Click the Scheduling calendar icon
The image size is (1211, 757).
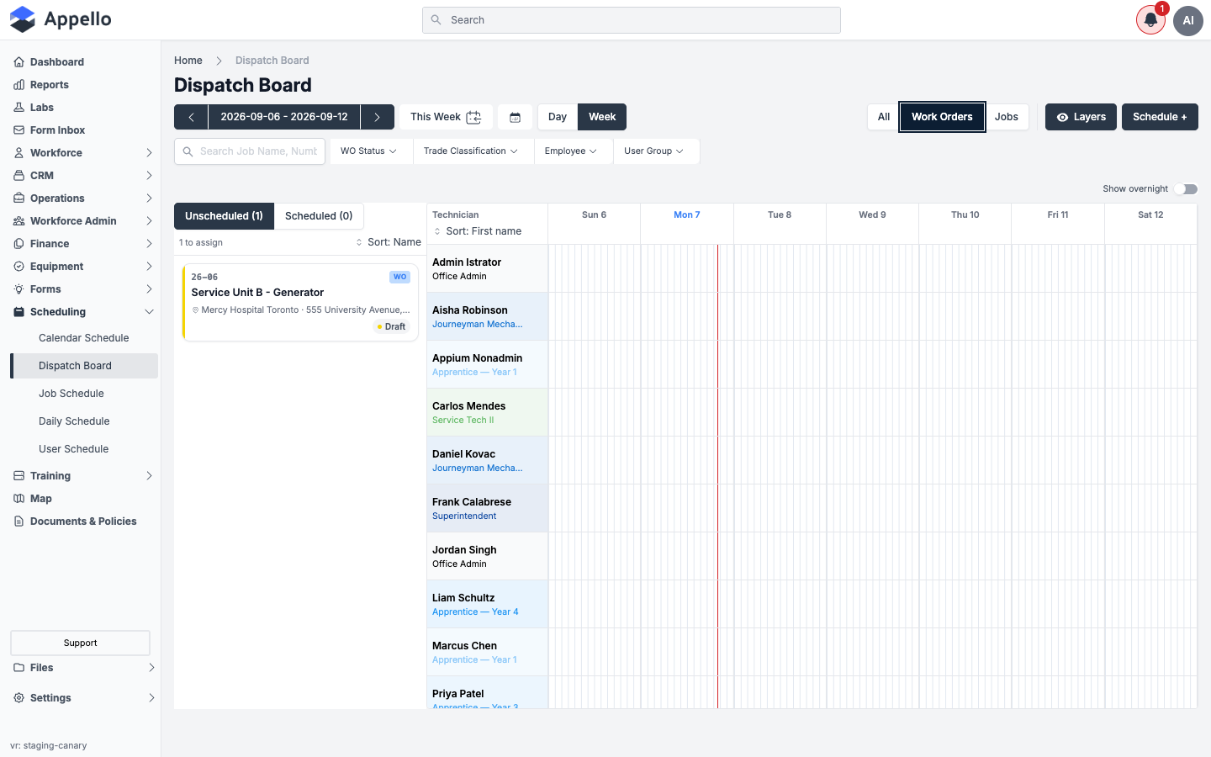[19, 312]
